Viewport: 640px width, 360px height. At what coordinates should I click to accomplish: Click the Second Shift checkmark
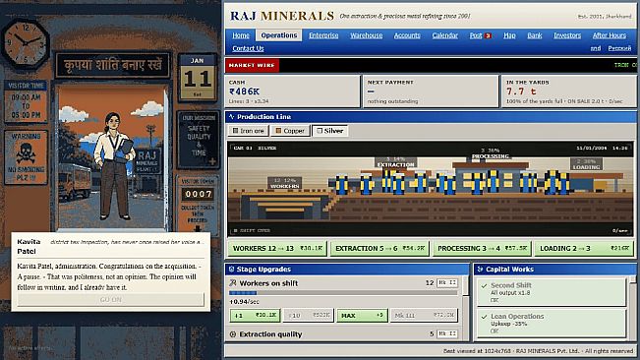coord(484,285)
